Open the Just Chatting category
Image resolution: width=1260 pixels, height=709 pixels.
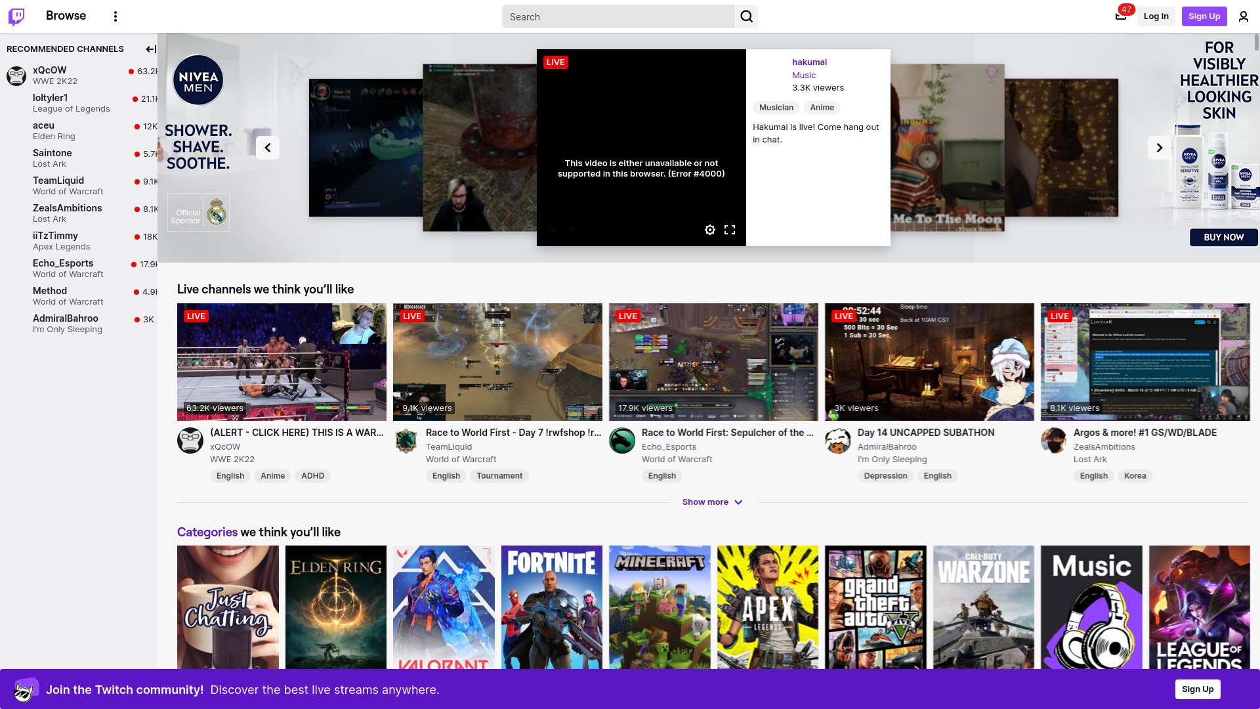tap(228, 607)
